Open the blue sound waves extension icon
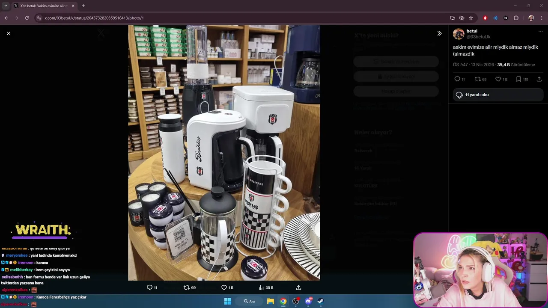548x308 pixels. click(x=495, y=18)
